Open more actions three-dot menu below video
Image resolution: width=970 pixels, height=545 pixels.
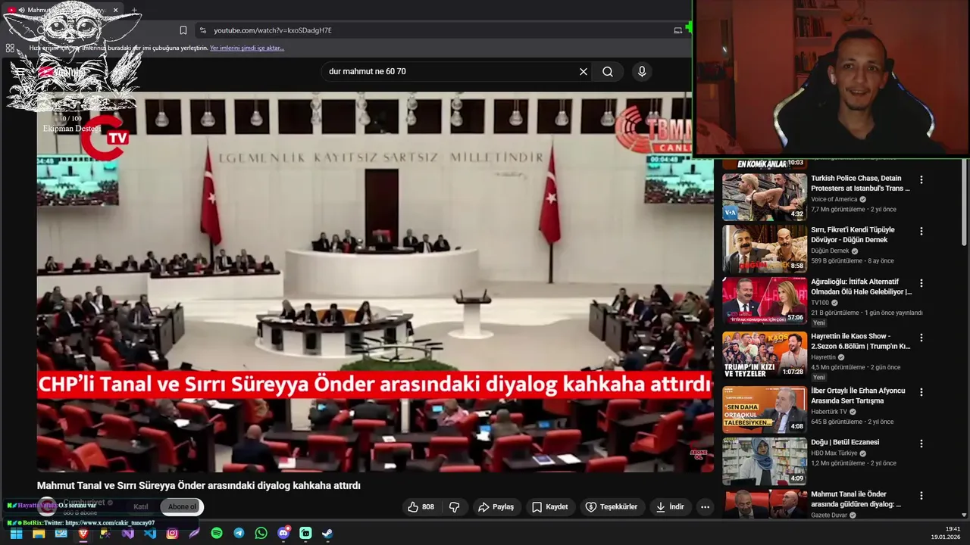pyautogui.click(x=705, y=506)
